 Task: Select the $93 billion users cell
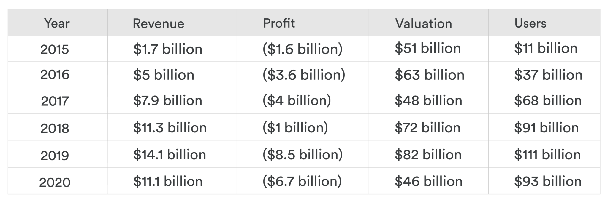point(548,181)
